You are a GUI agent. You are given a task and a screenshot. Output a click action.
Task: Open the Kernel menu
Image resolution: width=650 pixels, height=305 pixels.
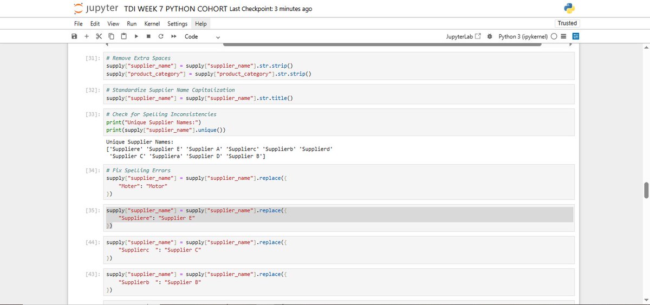(x=152, y=24)
